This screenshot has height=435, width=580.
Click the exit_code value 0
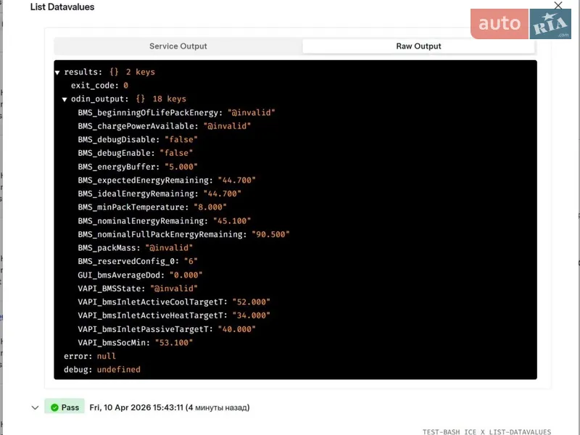tap(125, 86)
